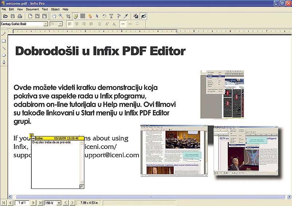Open the Object menu
Image resolution: width=292 pixels, height=206 pixels.
pyautogui.click(x=55, y=9)
